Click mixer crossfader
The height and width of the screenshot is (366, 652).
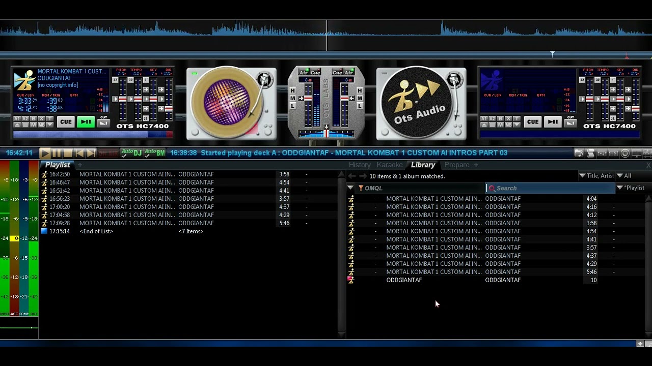pos(326,134)
